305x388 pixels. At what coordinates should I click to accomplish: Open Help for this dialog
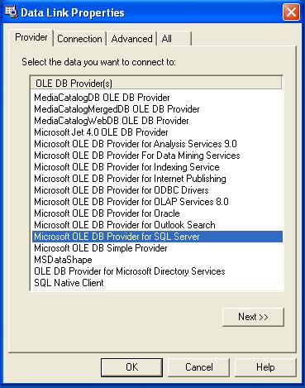(x=265, y=367)
